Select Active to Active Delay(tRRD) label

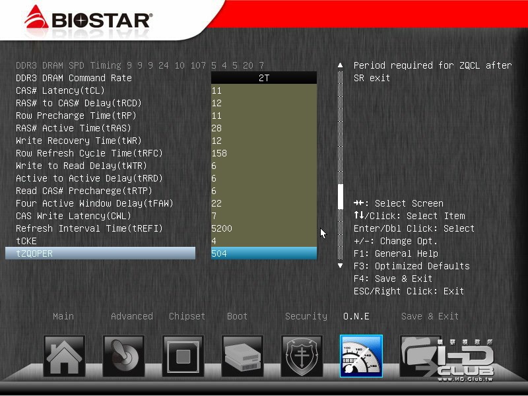[x=89, y=178]
